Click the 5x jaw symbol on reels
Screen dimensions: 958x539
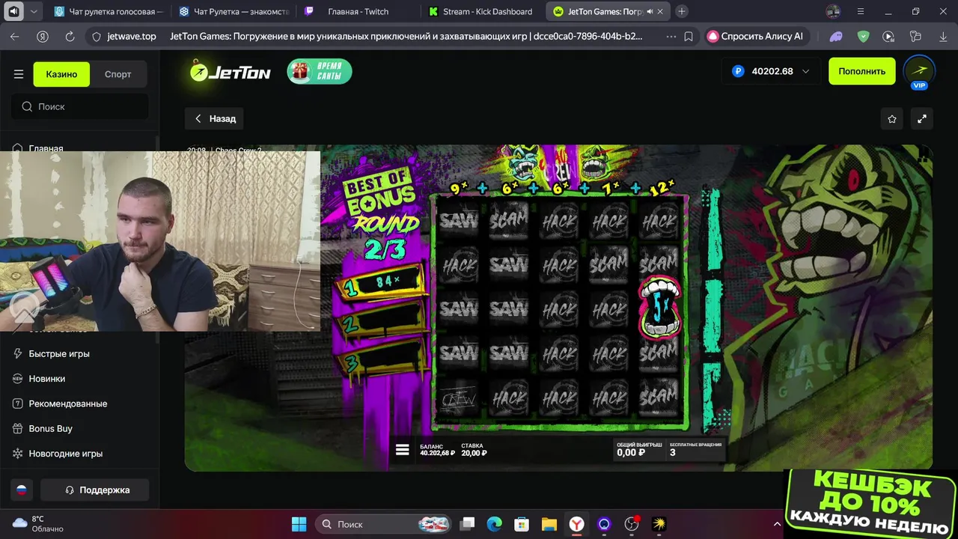[659, 308]
